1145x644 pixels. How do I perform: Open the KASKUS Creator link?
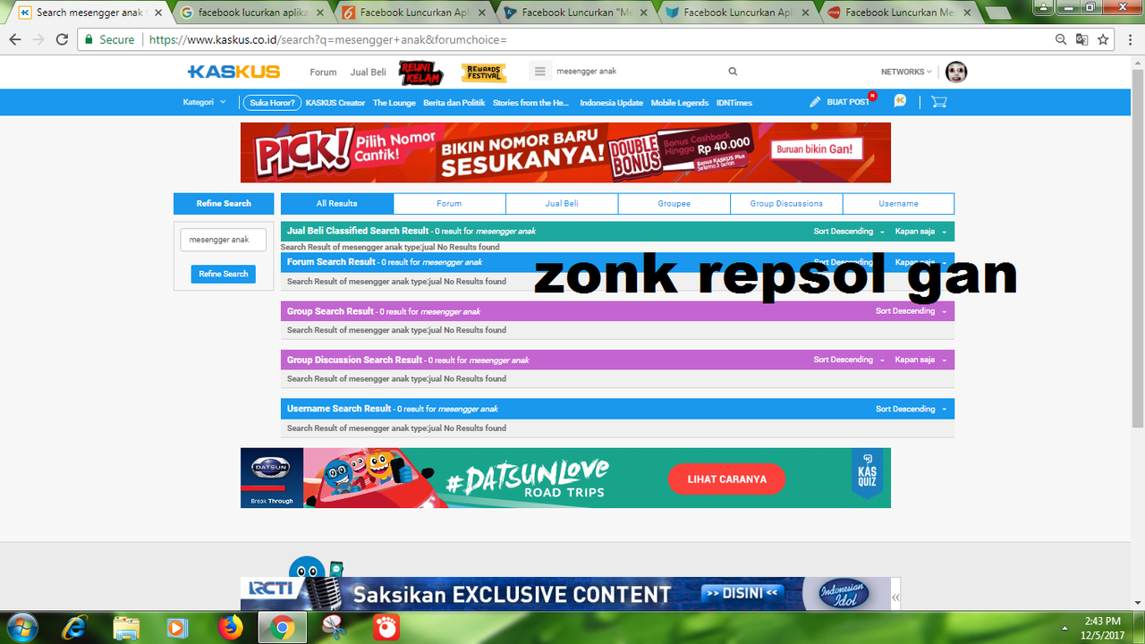(335, 103)
